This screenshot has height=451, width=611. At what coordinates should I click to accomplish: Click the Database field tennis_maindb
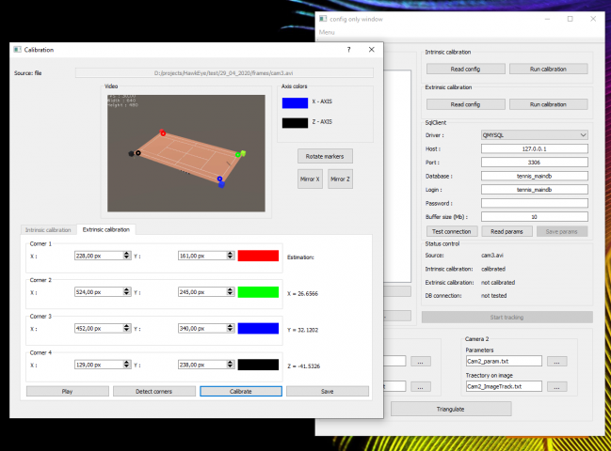[x=535, y=176]
